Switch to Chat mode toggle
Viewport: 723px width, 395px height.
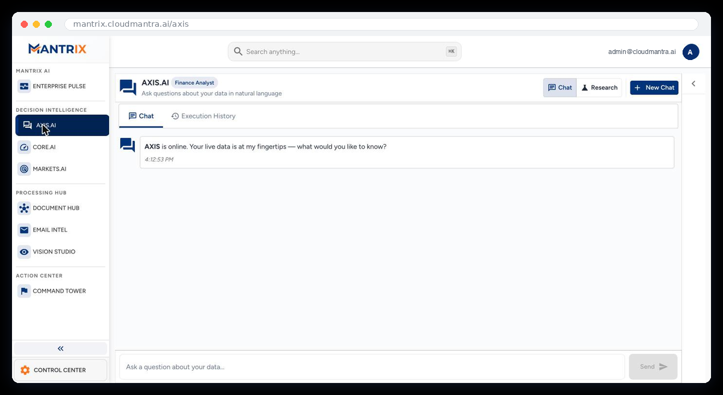pos(560,87)
